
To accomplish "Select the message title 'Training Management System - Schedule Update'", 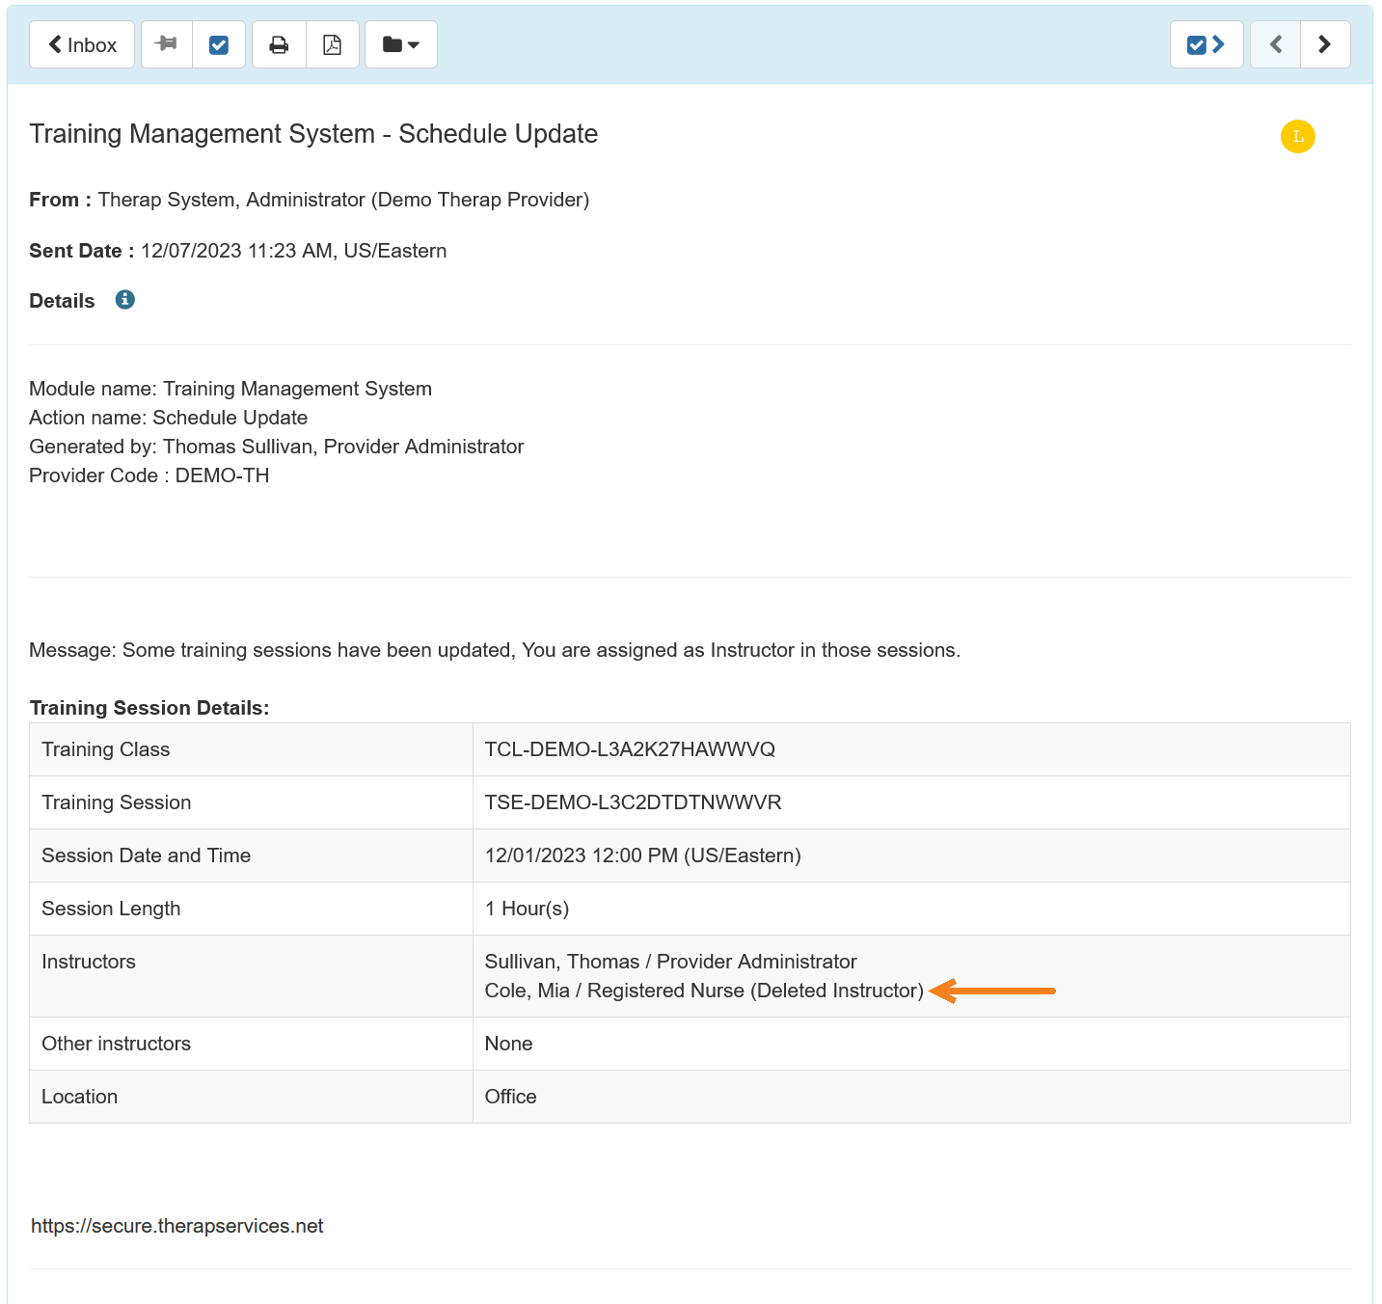I will pyautogui.click(x=313, y=134).
